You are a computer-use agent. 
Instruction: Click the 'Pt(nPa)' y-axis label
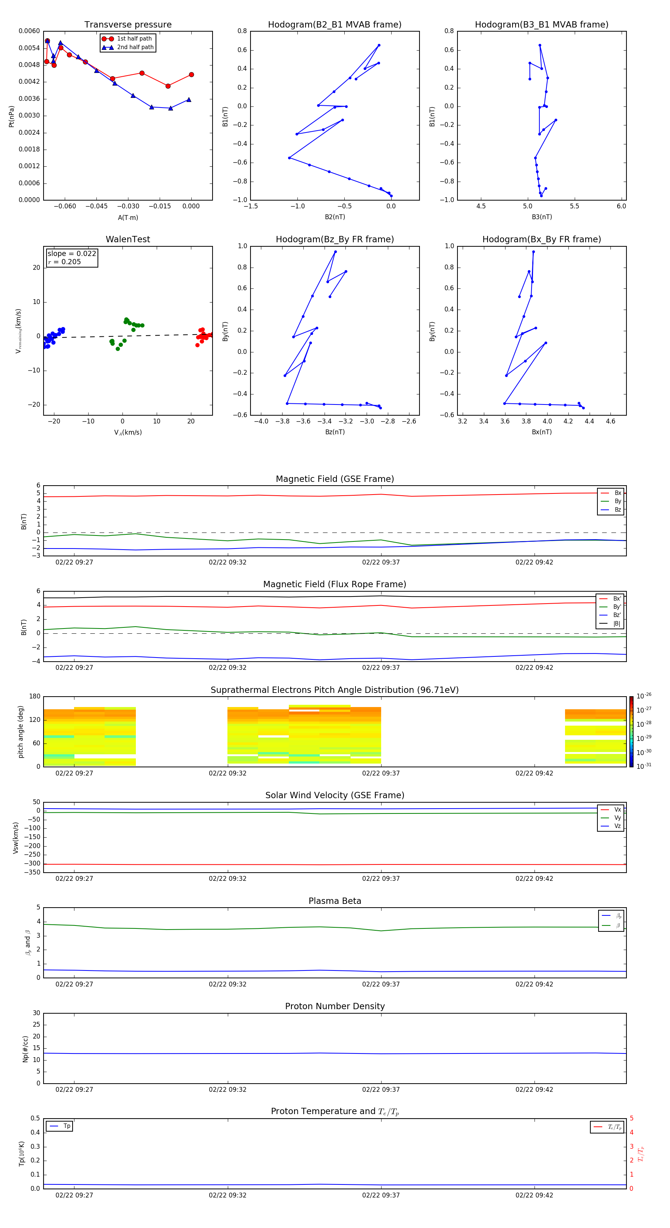click(x=12, y=116)
